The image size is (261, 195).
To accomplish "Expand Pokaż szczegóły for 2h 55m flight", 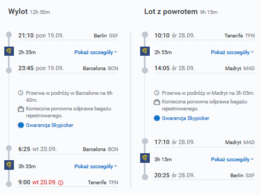I will click(x=232, y=52).
